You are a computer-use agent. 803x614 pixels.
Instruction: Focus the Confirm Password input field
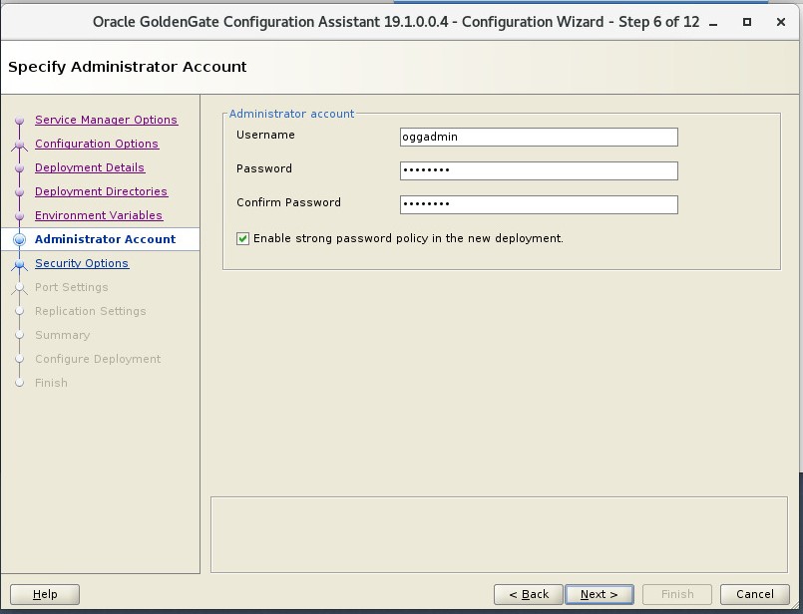(x=539, y=204)
